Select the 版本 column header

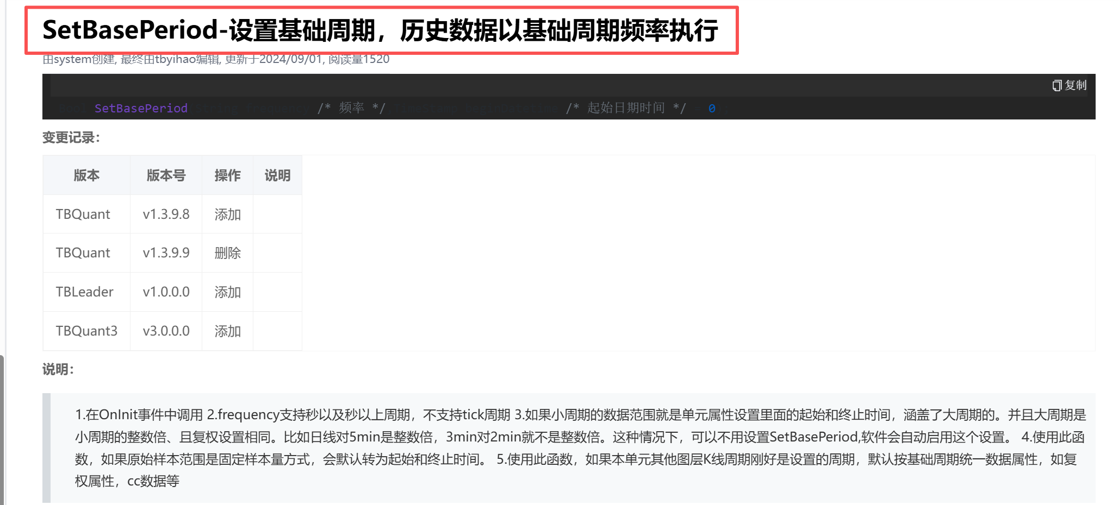pos(86,175)
